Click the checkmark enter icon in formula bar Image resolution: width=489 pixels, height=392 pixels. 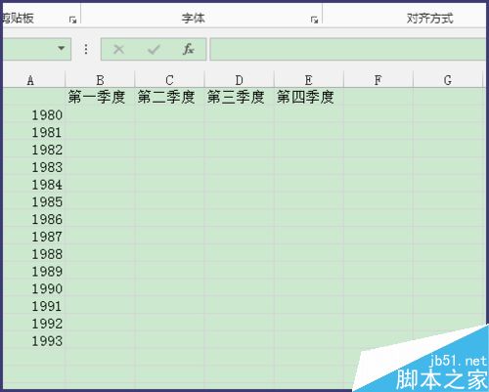tap(154, 50)
